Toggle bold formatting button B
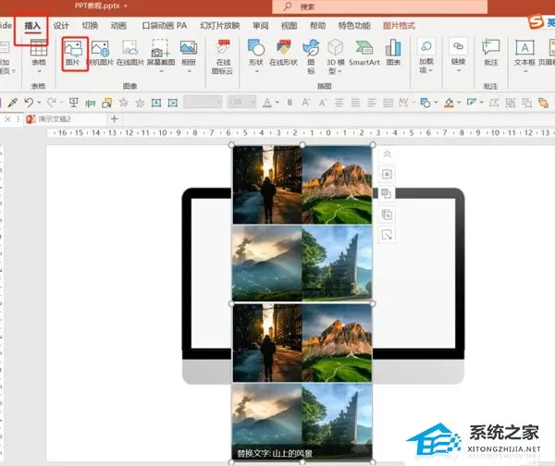Image resolution: width=555 pixels, height=466 pixels. point(290,103)
